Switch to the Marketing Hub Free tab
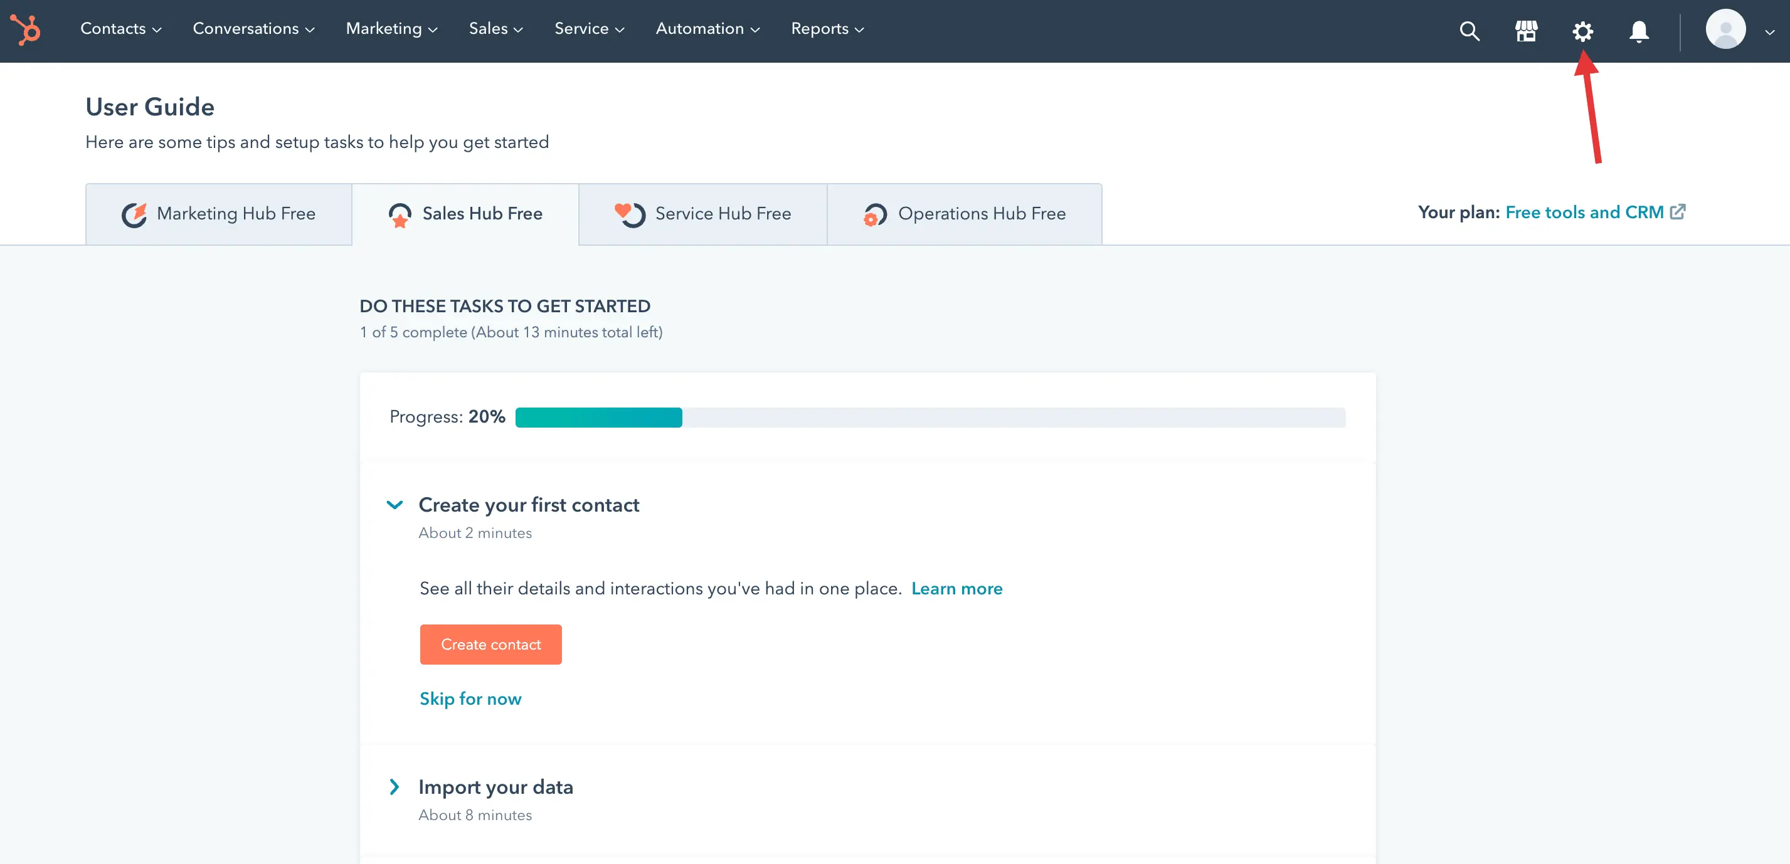 coord(219,214)
